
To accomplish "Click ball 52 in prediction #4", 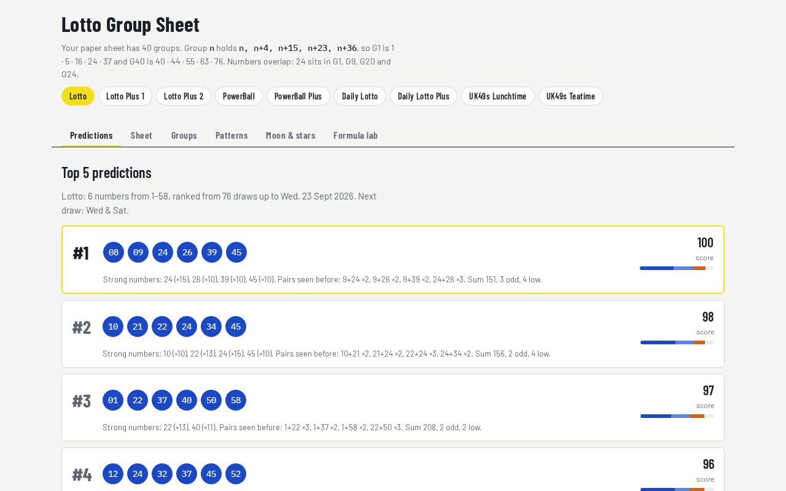I will pos(236,474).
